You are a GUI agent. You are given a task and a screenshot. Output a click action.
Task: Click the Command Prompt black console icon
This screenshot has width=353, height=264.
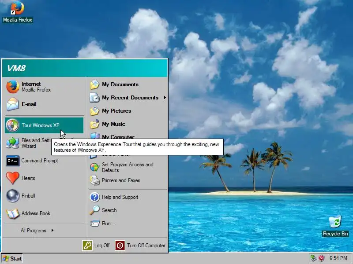(x=12, y=161)
